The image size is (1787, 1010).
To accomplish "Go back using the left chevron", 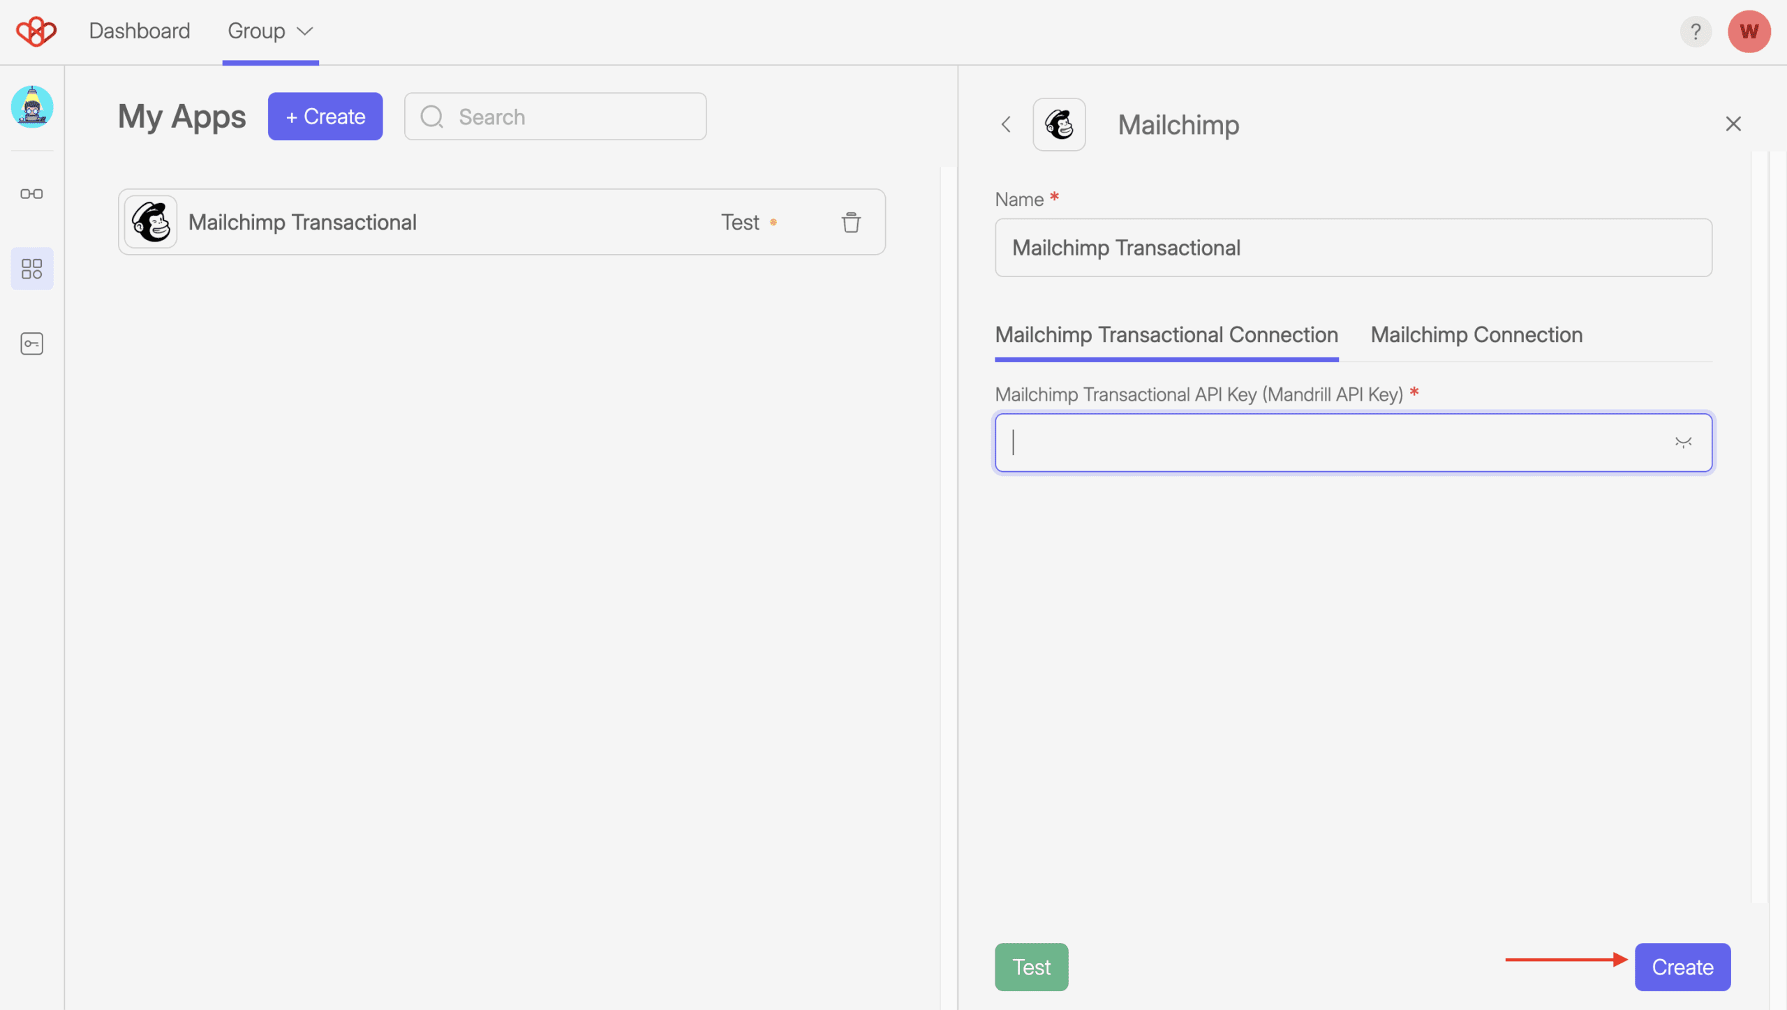I will [1006, 124].
